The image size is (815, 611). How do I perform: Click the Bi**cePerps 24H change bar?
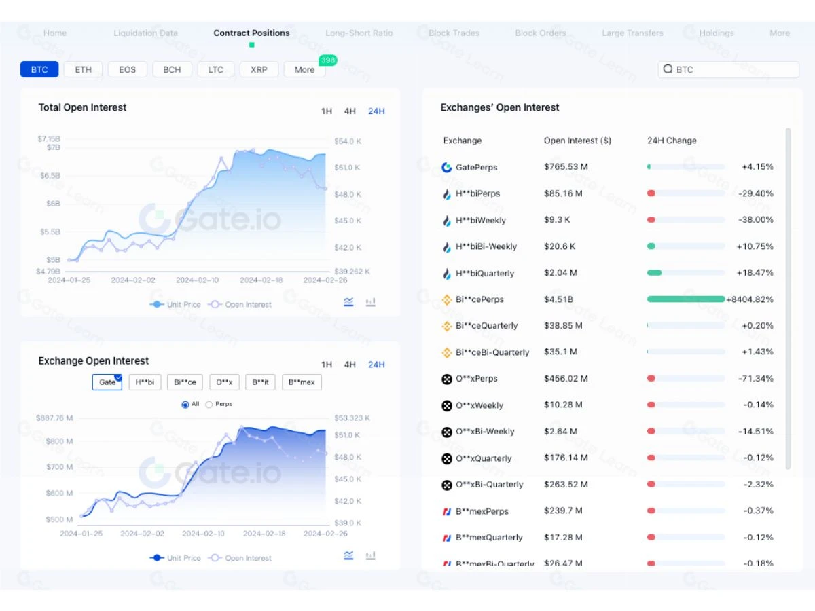[x=686, y=299]
